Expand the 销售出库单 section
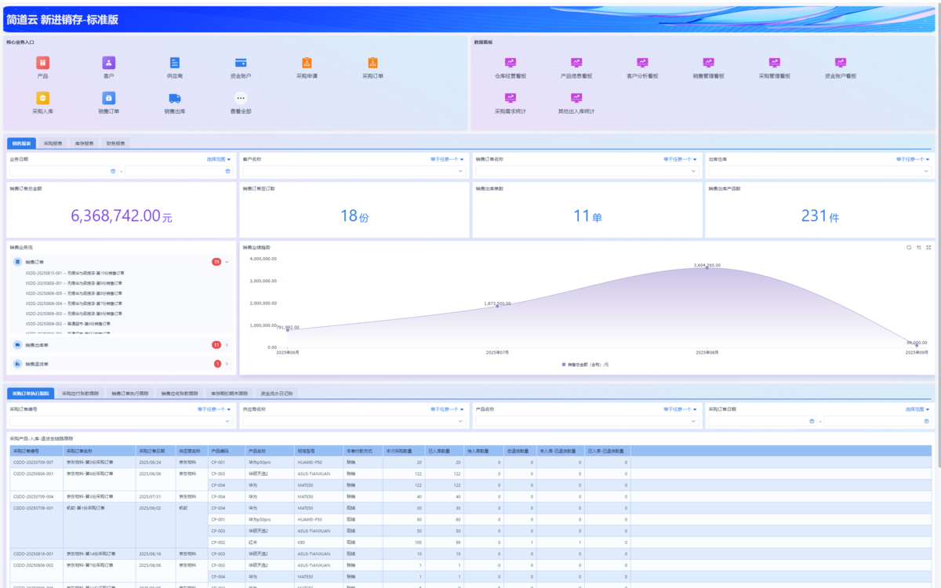 227,345
